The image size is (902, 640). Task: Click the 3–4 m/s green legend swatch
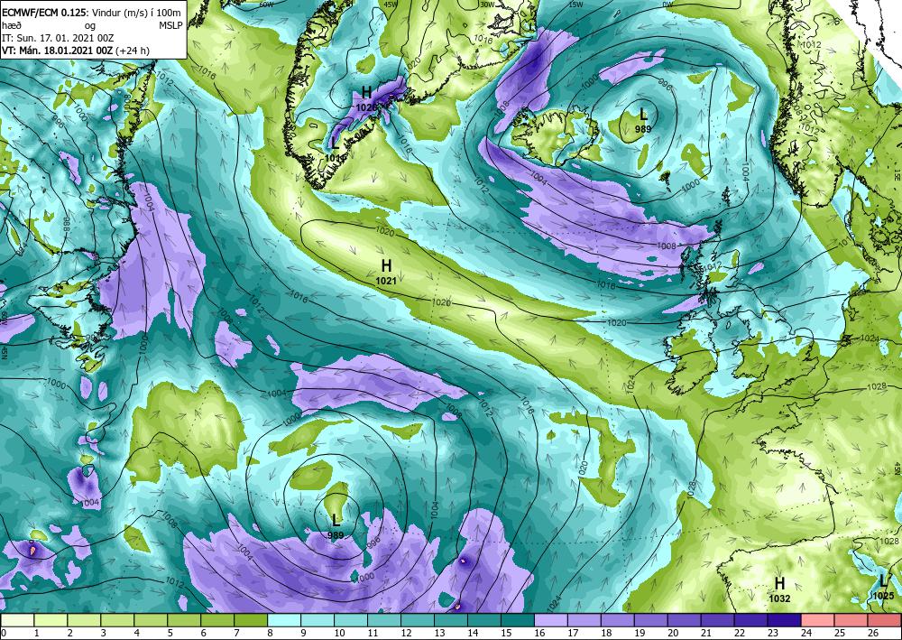[118, 620]
